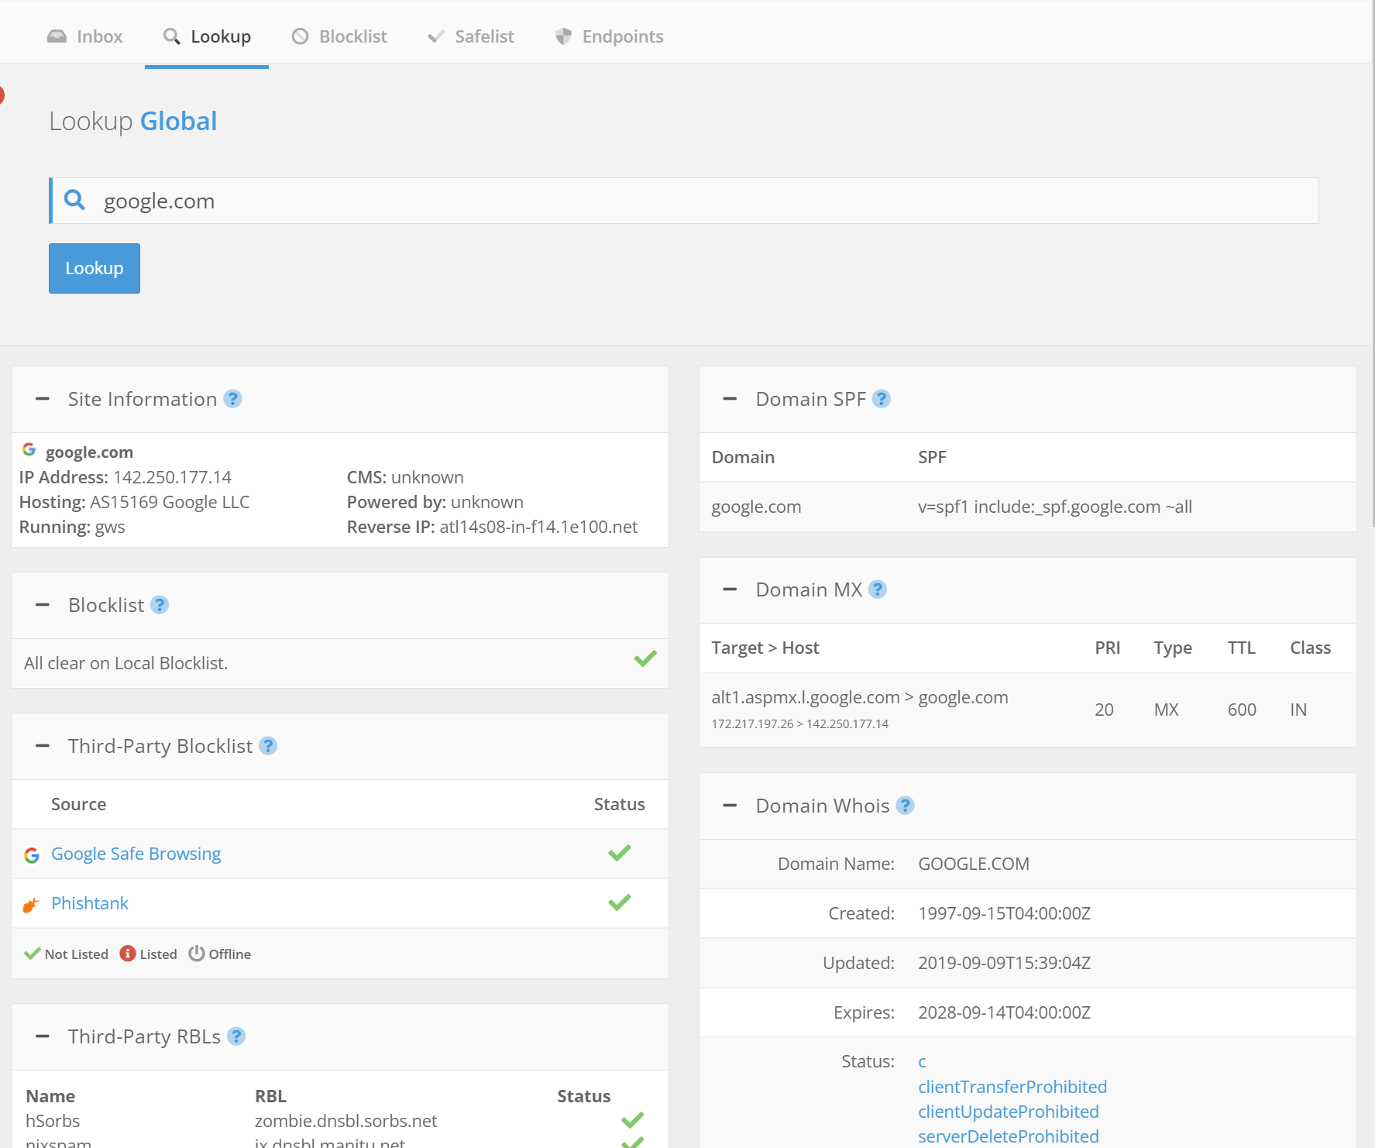Image resolution: width=1375 pixels, height=1148 pixels.
Task: Collapse the Third-Party Blocklist panel
Action: pyautogui.click(x=43, y=746)
